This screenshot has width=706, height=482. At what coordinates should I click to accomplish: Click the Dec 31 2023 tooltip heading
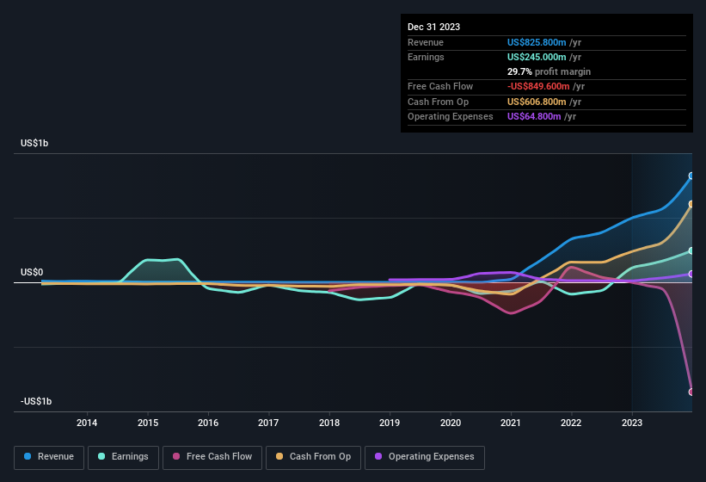(x=433, y=27)
